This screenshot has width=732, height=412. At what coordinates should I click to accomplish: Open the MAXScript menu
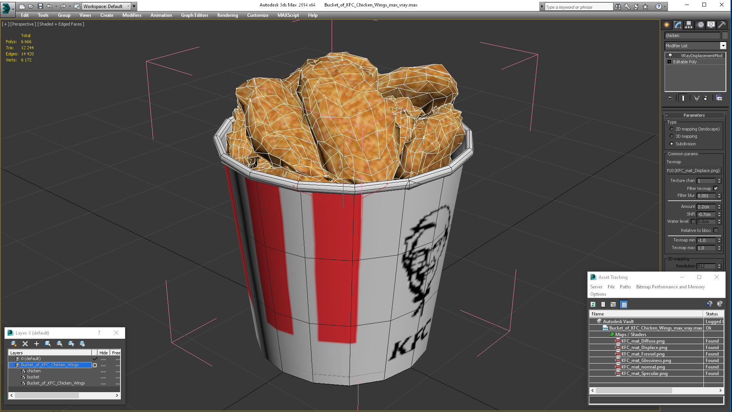288,15
